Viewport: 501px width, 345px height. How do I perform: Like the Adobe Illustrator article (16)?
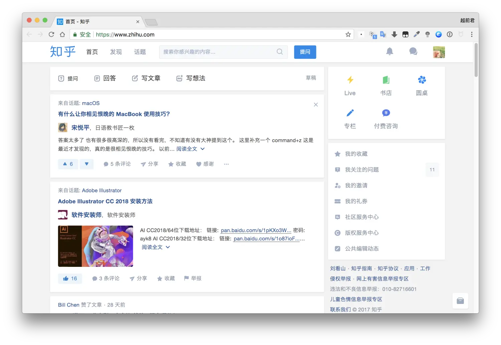pos(70,278)
